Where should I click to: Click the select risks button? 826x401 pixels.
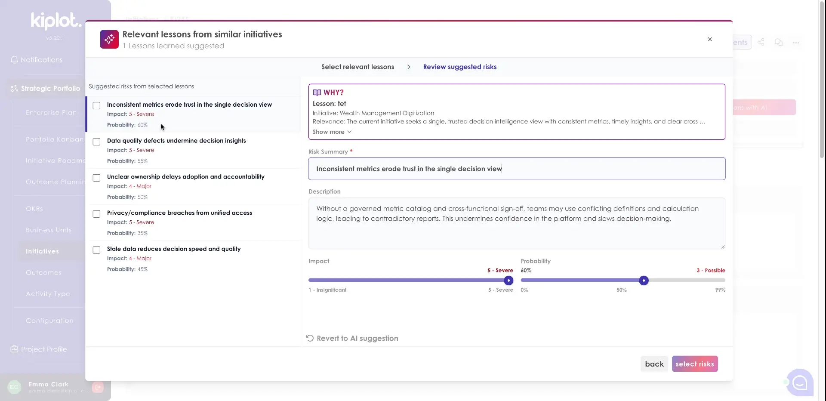pyautogui.click(x=695, y=364)
